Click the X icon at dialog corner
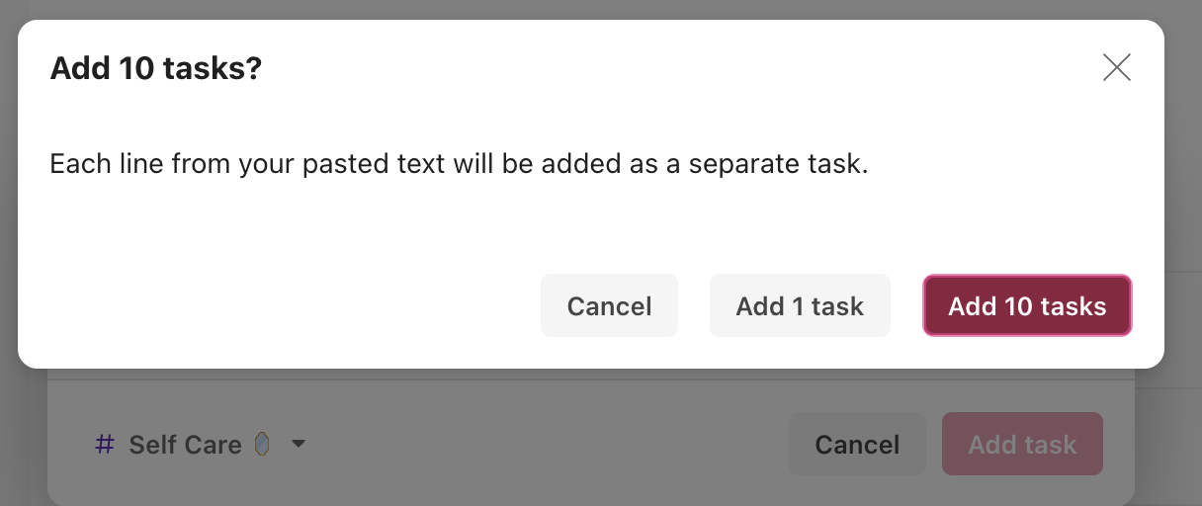The width and height of the screenshot is (1202, 506). (x=1117, y=68)
